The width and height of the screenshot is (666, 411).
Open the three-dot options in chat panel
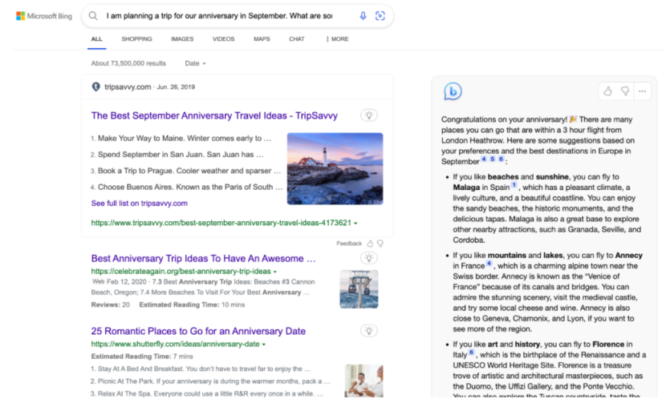coord(642,91)
